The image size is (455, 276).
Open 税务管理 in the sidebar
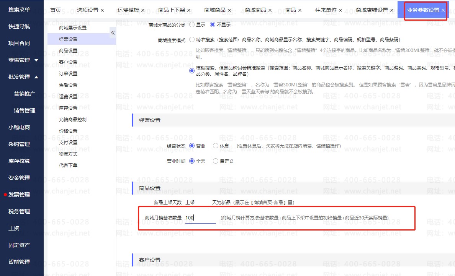(19, 211)
